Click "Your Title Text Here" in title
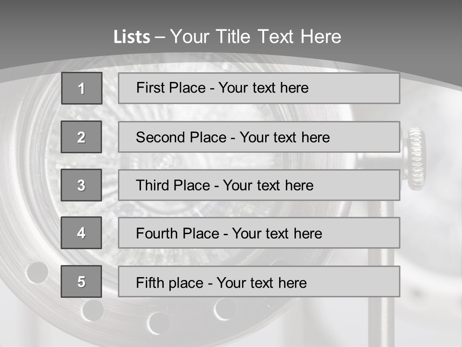The height and width of the screenshot is (347, 462). click(256, 37)
